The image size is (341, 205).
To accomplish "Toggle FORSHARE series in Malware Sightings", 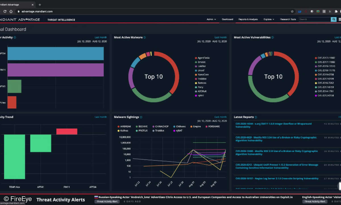I will (213, 126).
